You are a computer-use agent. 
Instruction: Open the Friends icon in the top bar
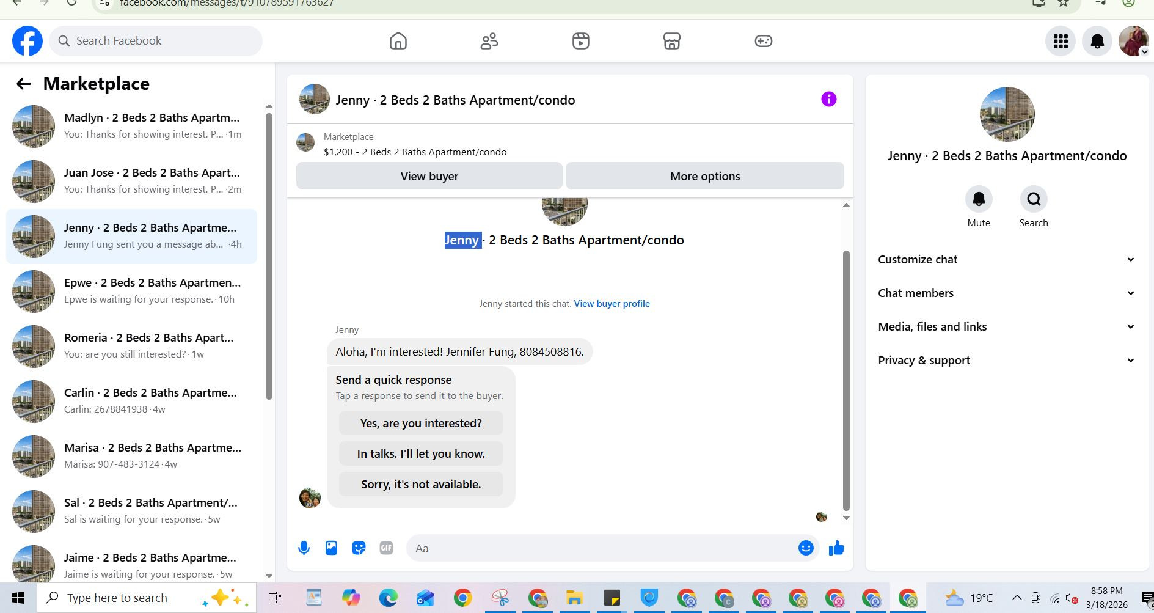tap(489, 41)
